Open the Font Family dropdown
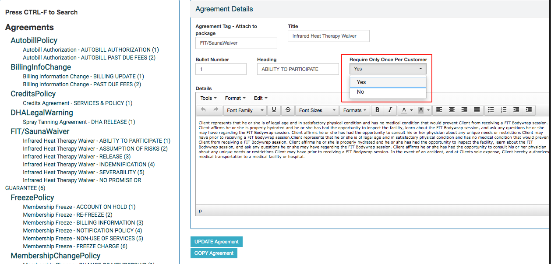The image size is (551, 264). point(245,110)
